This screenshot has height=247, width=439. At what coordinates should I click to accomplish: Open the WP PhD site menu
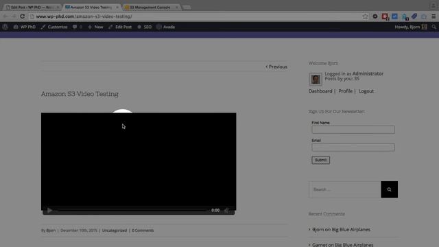click(25, 27)
